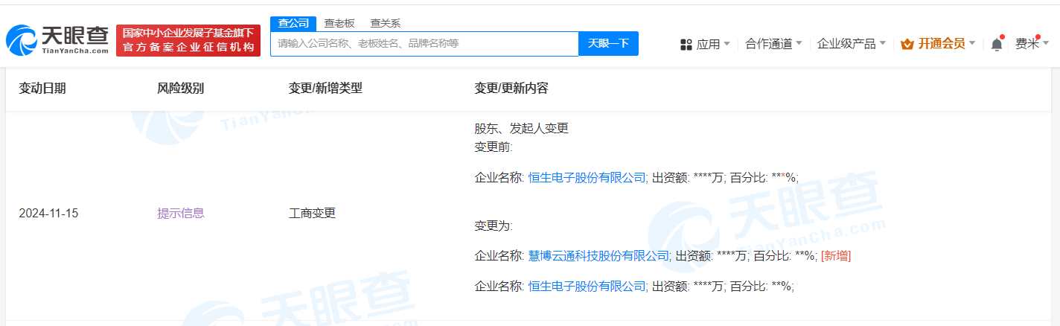Focus the company name search field

click(x=424, y=43)
